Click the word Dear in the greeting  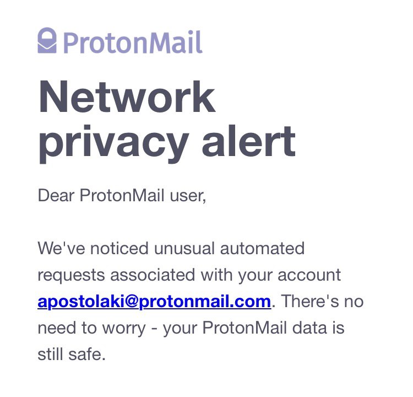coord(56,195)
